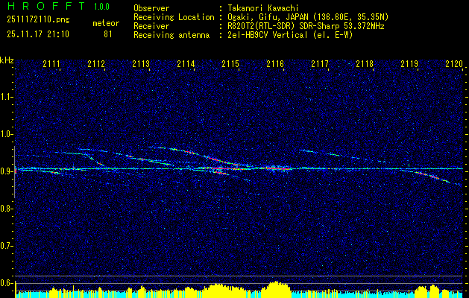Click the Receiving Location label
This screenshot has width=469, height=298.
click(174, 17)
